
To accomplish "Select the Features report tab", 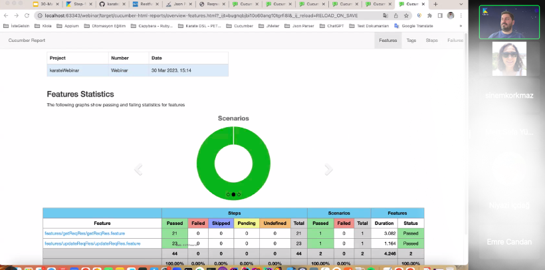I will pyautogui.click(x=388, y=41).
